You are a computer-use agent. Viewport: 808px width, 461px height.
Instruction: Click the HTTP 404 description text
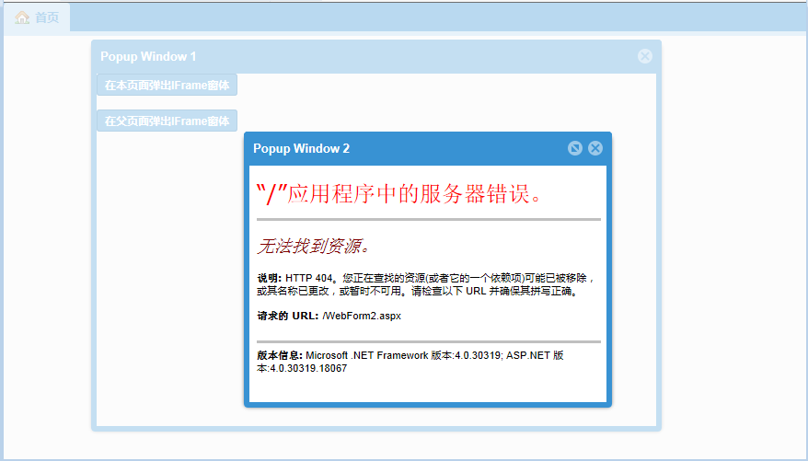[427, 284]
